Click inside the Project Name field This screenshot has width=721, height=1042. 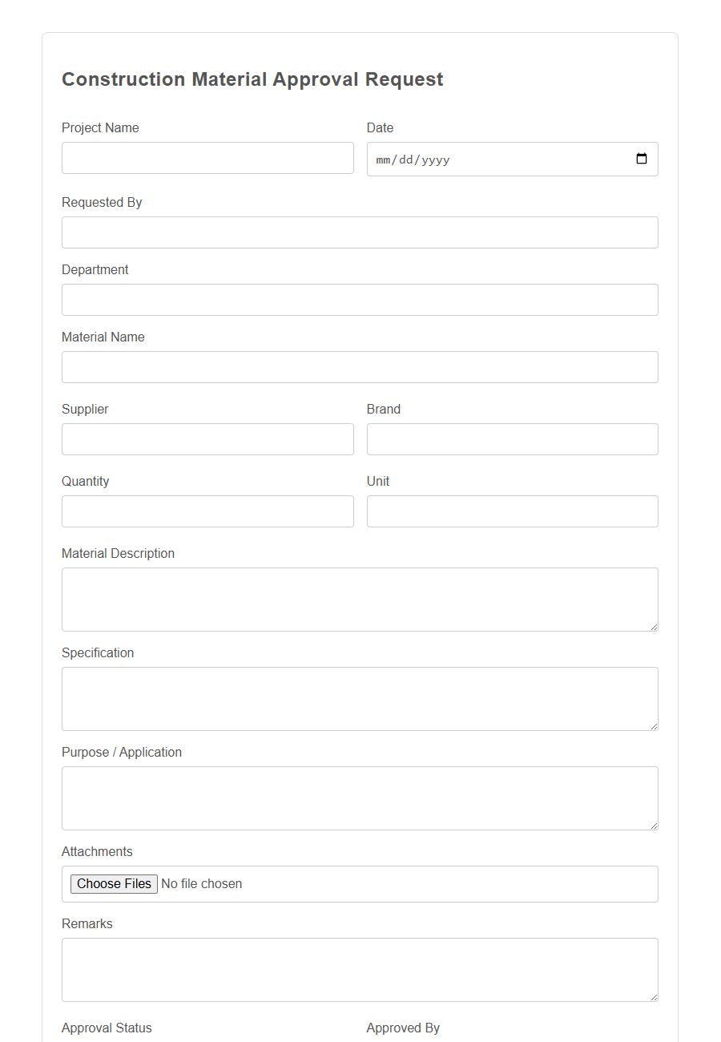207,158
